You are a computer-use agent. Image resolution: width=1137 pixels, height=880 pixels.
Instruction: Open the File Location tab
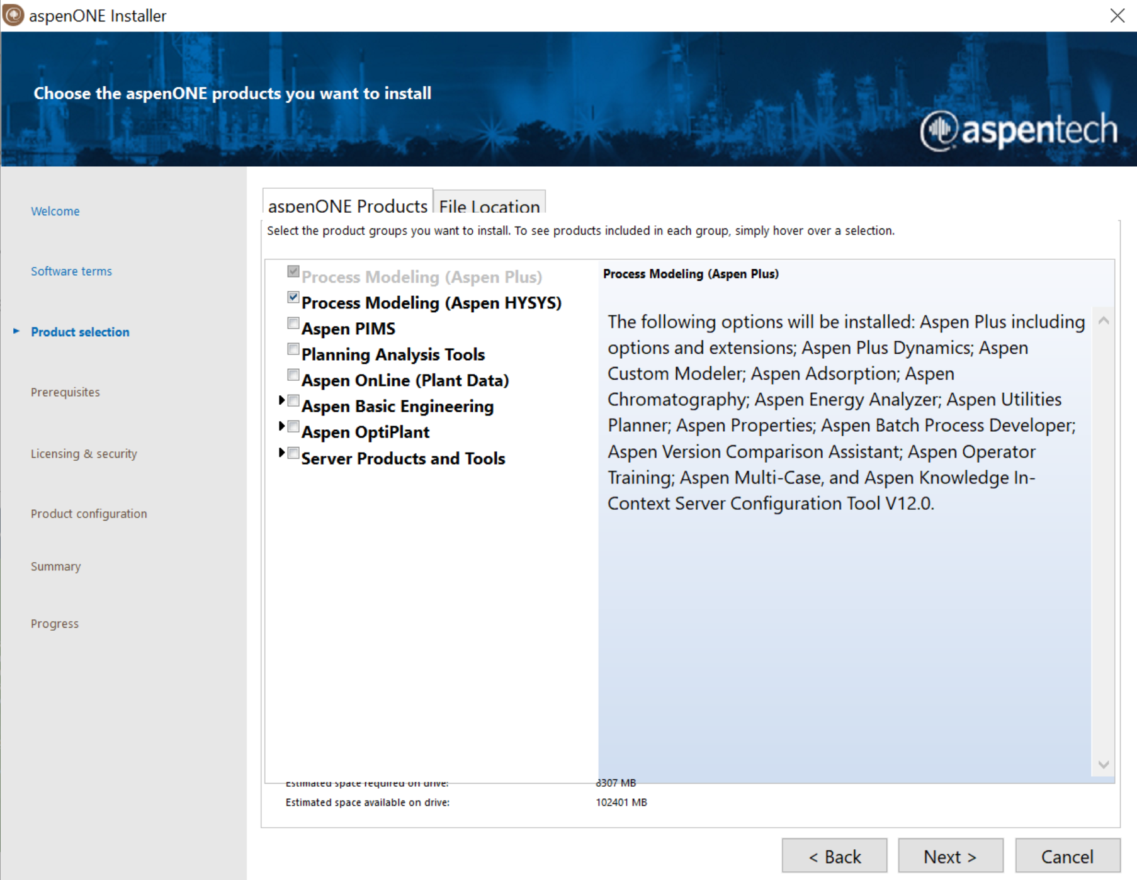489,202
